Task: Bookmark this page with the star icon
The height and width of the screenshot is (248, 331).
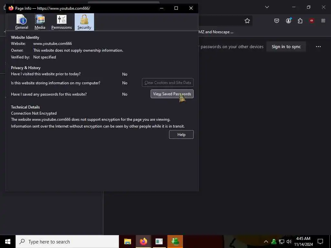Action: [247, 21]
